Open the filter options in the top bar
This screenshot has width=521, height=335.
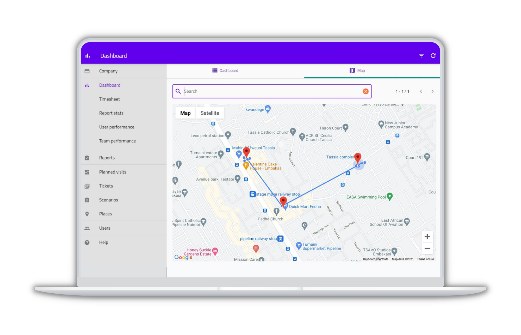421,55
